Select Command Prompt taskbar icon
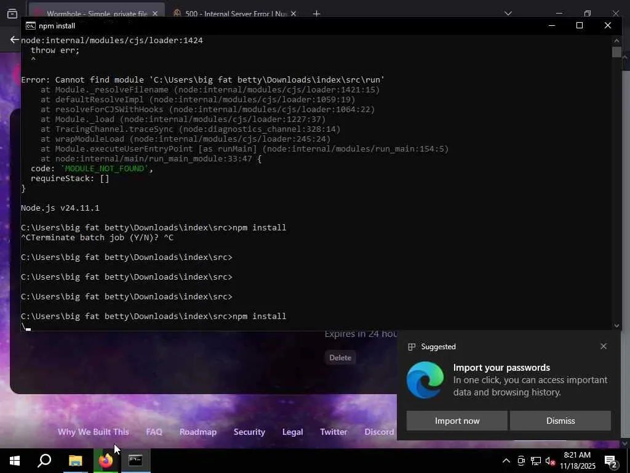The height and width of the screenshot is (473, 630). [x=135, y=461]
